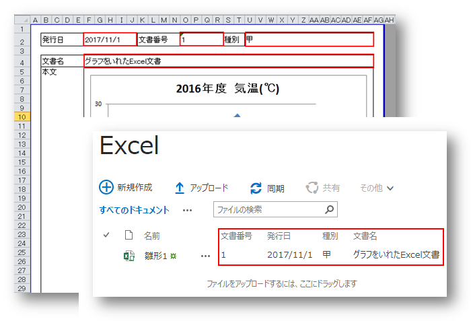Open ellipsis menu next to 雛形1
Image resolution: width=471 pixels, height=321 pixels.
(205, 256)
